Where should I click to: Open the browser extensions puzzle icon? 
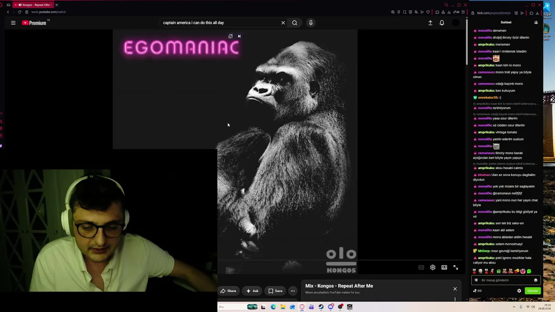437,12
